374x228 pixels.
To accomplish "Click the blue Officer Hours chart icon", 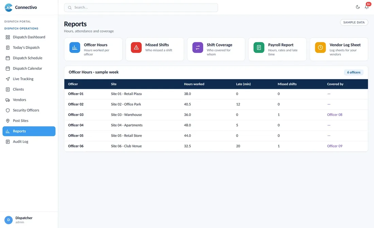I will click(75, 48).
